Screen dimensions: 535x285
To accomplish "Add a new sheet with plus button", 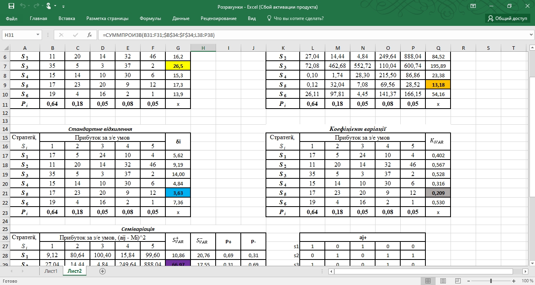I will tap(103, 271).
